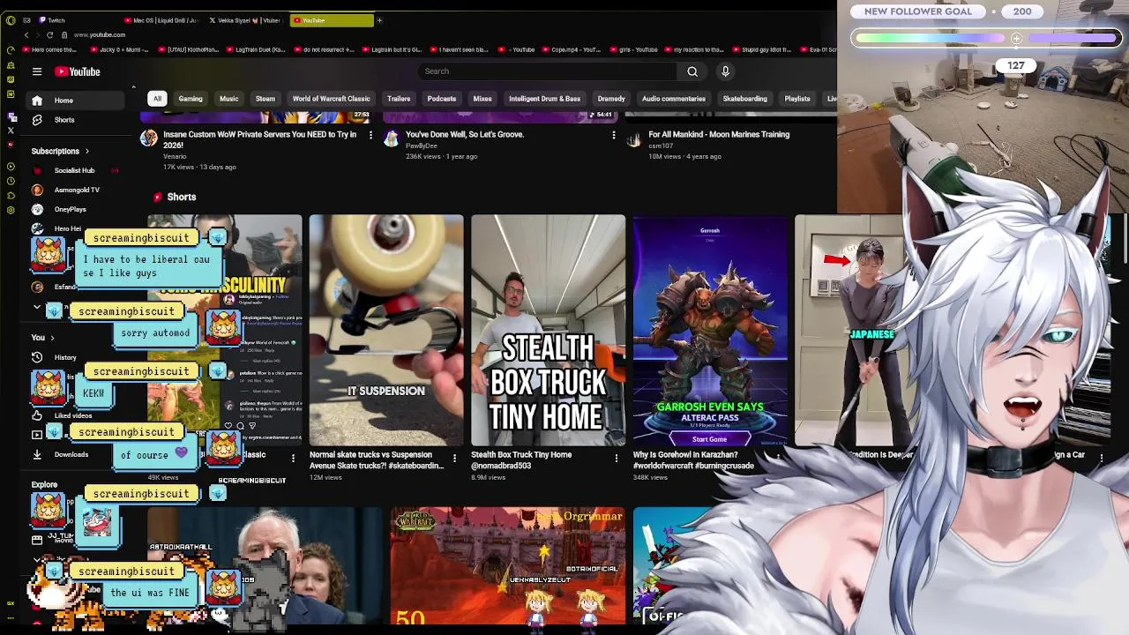
Task: Select World of Warcraft Classic chip
Action: (331, 99)
